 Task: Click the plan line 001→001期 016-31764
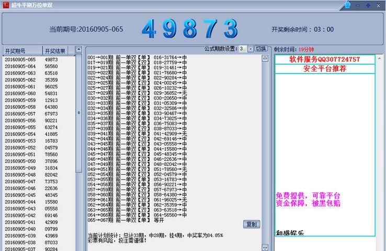[x=137, y=57]
